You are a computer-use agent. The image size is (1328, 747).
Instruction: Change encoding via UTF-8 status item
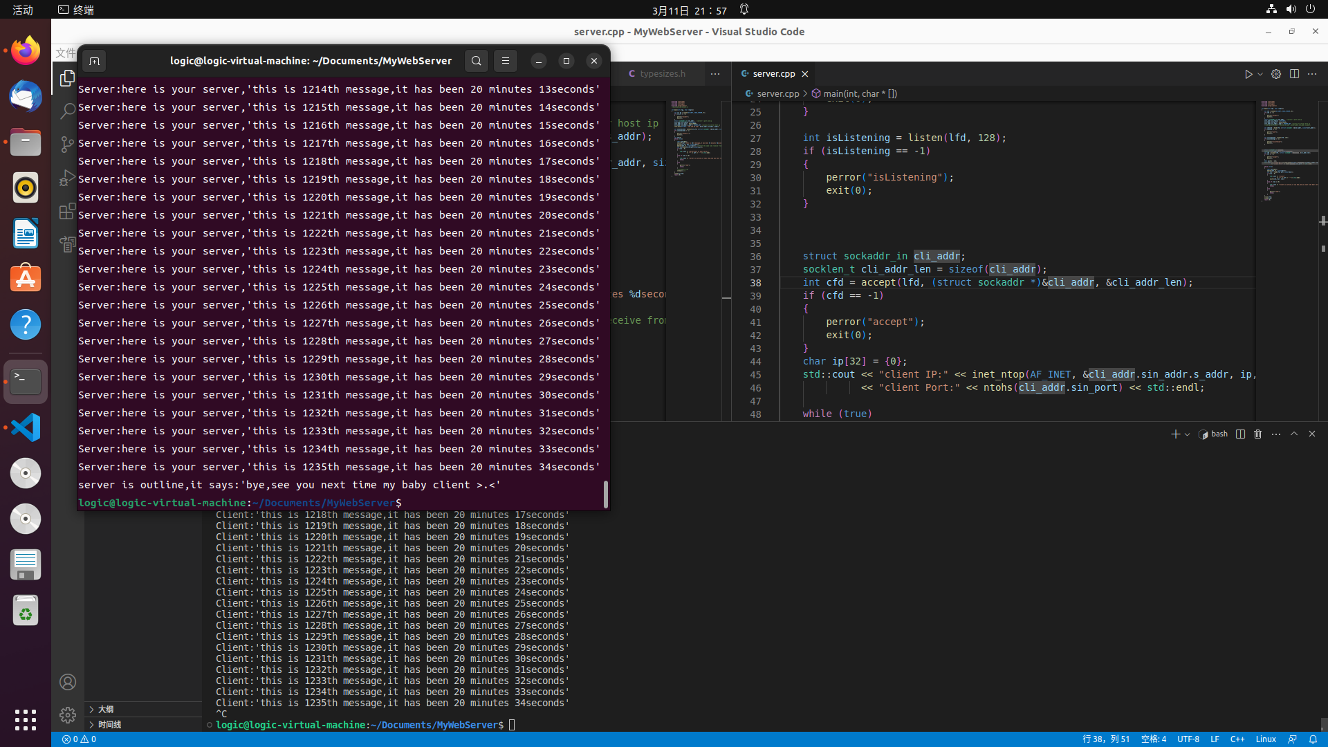click(1188, 739)
